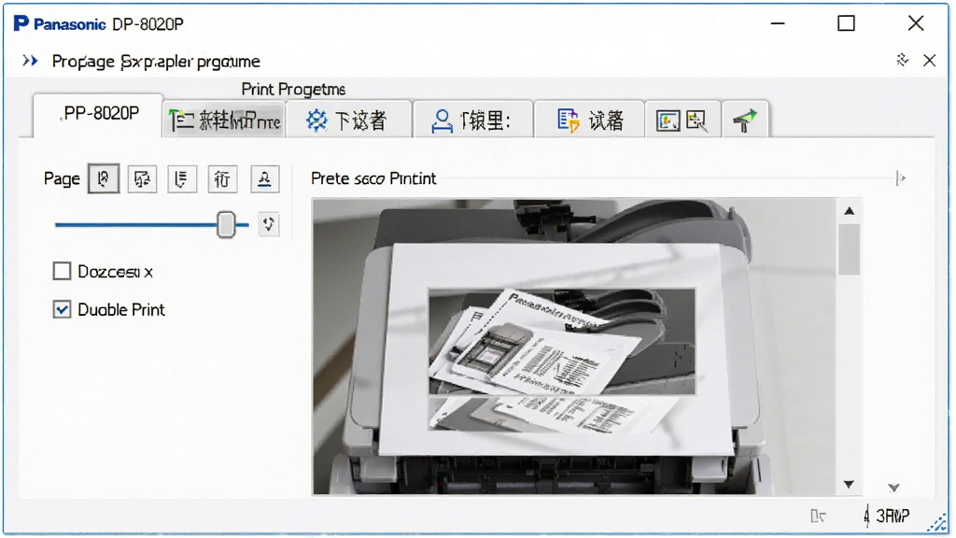Click the Page button with the 行 glyph
This screenshot has width=956, height=538.
tap(222, 178)
